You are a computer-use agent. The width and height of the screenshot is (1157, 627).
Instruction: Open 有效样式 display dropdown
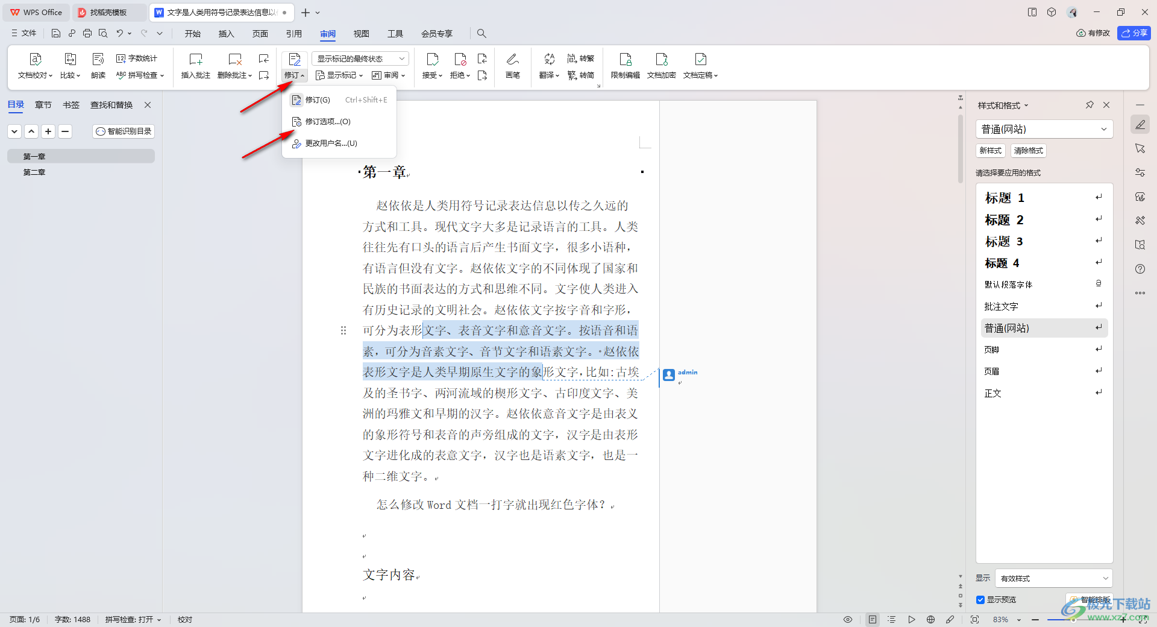pos(1054,578)
